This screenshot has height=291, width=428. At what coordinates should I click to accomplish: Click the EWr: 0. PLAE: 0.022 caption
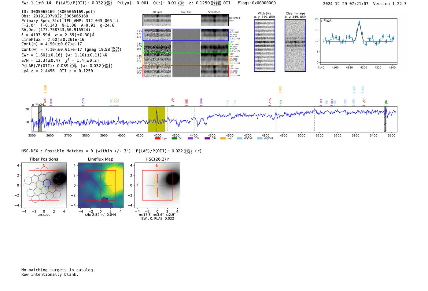[x=157, y=218]
